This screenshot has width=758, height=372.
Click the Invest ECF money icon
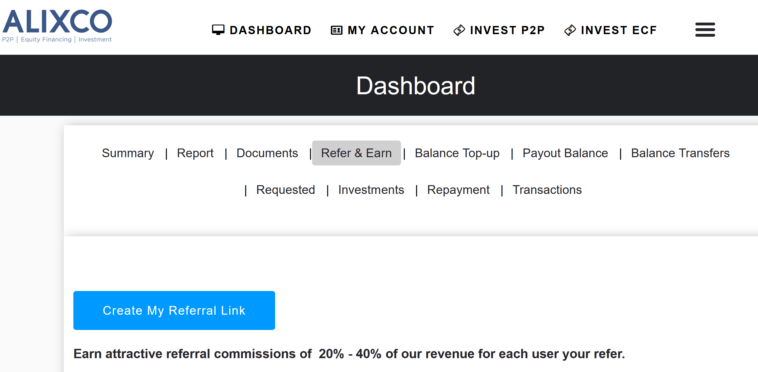[x=570, y=30]
